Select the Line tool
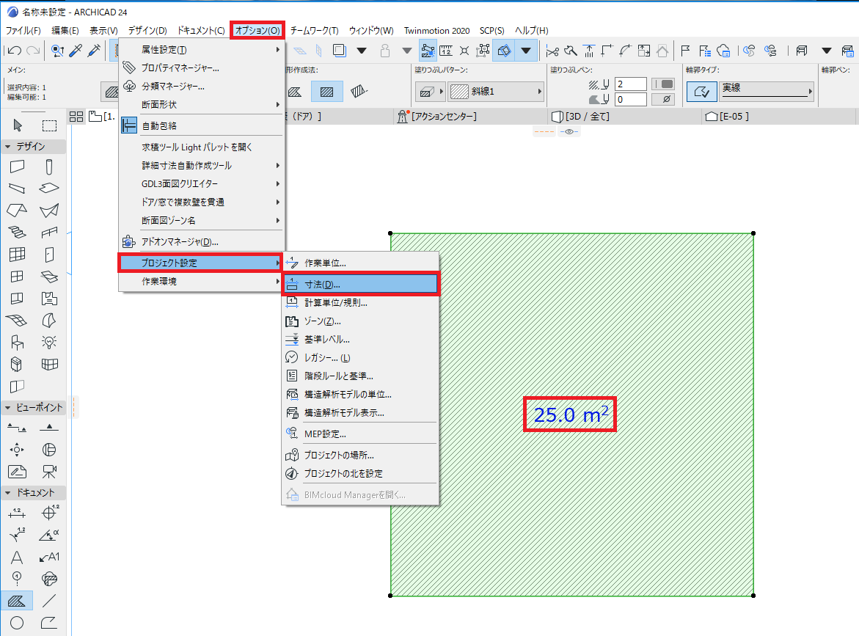Screen dimensions: 859x636 (49, 601)
